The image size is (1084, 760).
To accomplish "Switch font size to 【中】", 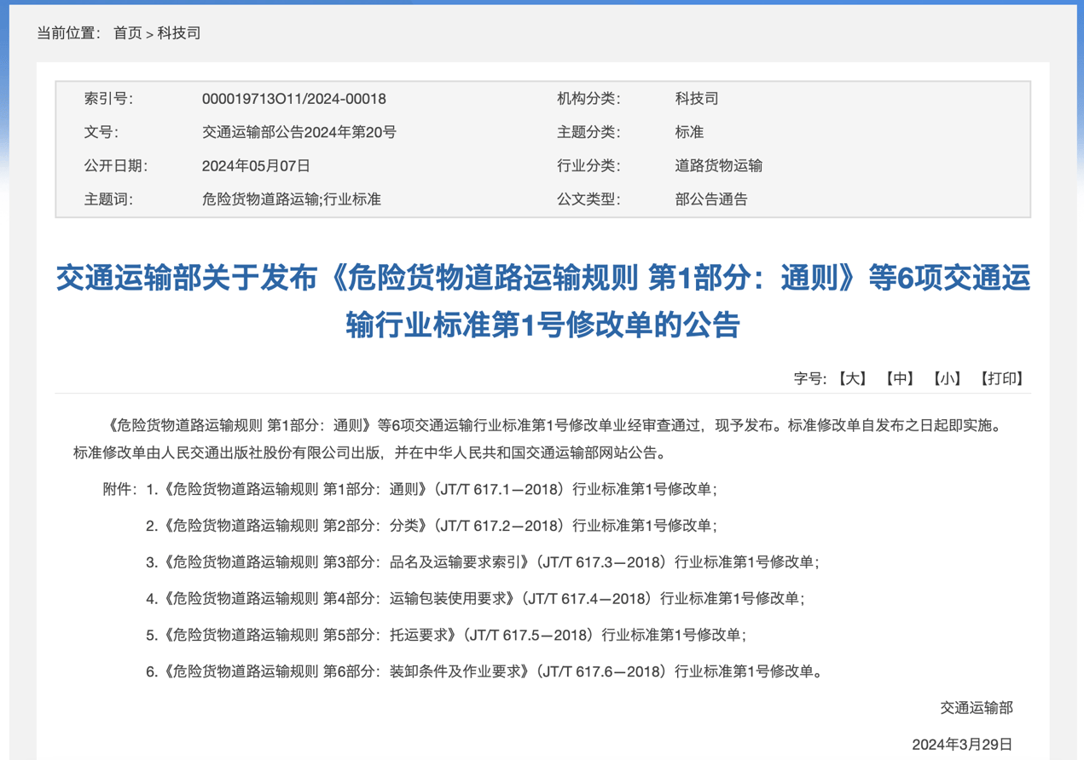I will [899, 378].
